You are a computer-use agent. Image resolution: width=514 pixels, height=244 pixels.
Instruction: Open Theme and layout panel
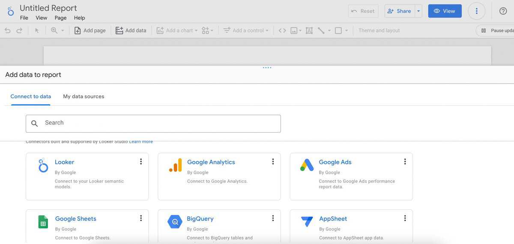379,30
